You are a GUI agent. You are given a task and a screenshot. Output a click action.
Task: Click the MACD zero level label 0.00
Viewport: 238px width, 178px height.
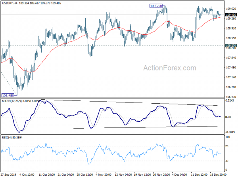228,117
